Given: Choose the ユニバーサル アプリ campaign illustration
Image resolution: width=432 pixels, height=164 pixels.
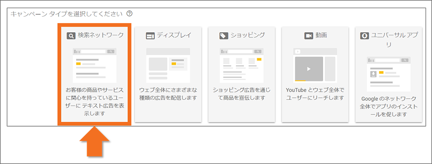Looking at the screenshot, I should [x=389, y=74].
